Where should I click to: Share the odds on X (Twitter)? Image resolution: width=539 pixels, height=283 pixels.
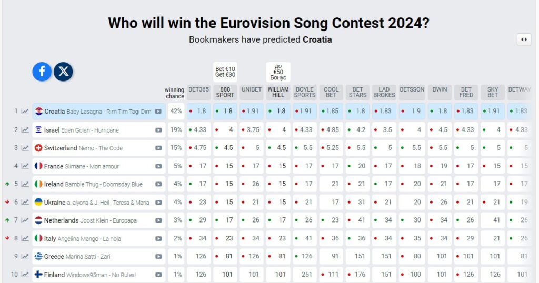tap(64, 72)
